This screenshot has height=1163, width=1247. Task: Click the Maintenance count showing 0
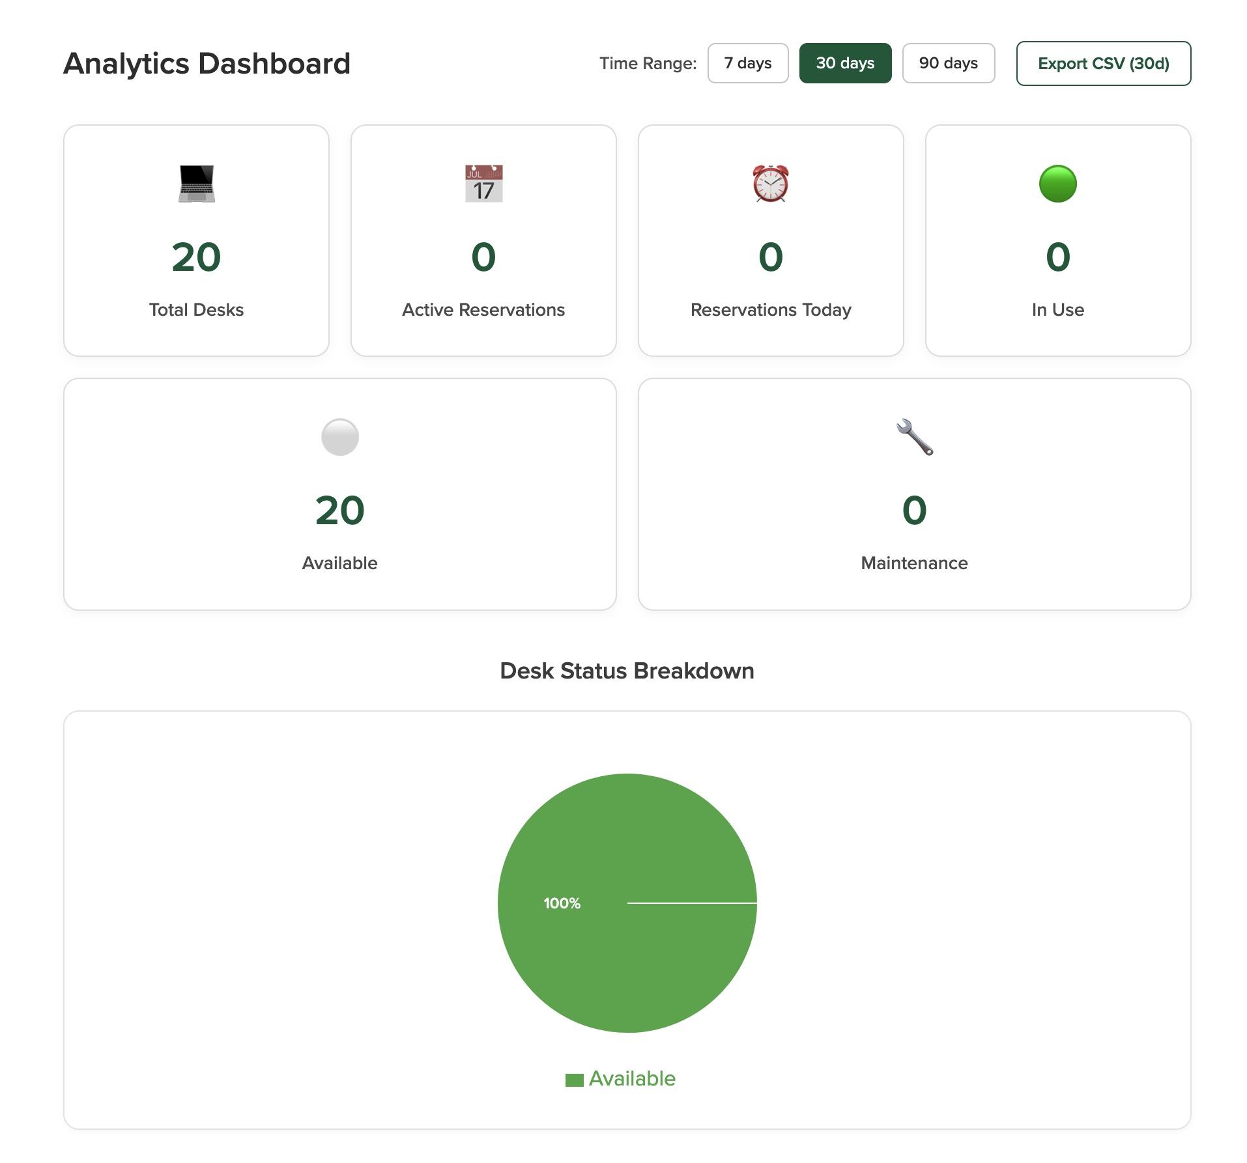tap(913, 511)
